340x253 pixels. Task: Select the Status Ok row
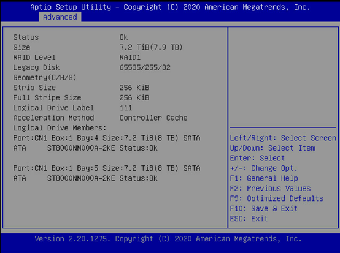click(x=71, y=37)
